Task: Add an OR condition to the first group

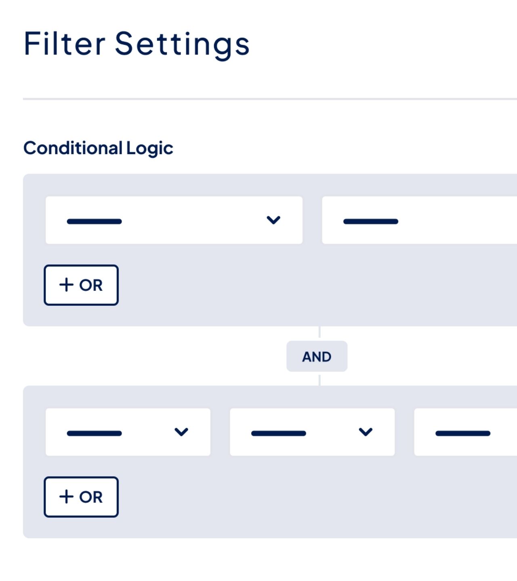Action: (81, 284)
